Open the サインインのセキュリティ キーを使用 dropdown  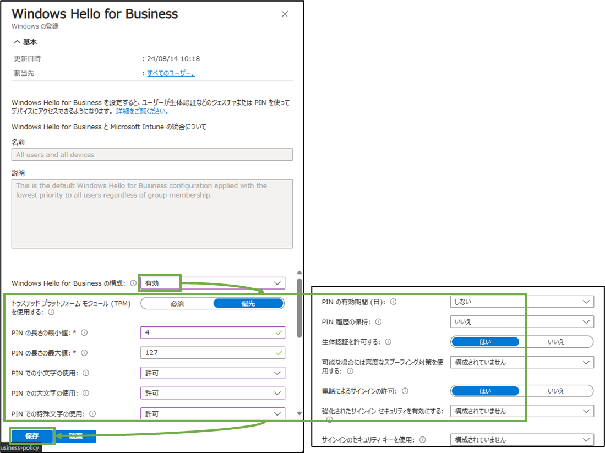522,440
